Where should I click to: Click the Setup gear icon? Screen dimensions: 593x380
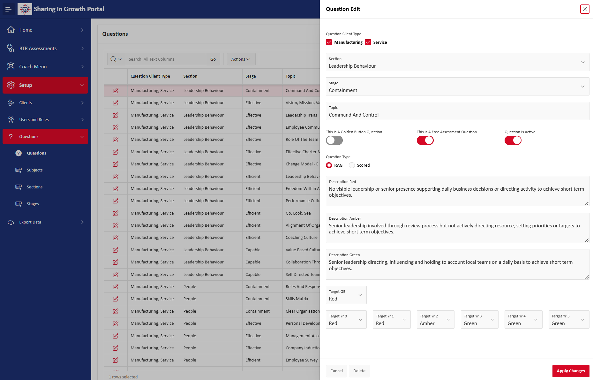point(11,85)
